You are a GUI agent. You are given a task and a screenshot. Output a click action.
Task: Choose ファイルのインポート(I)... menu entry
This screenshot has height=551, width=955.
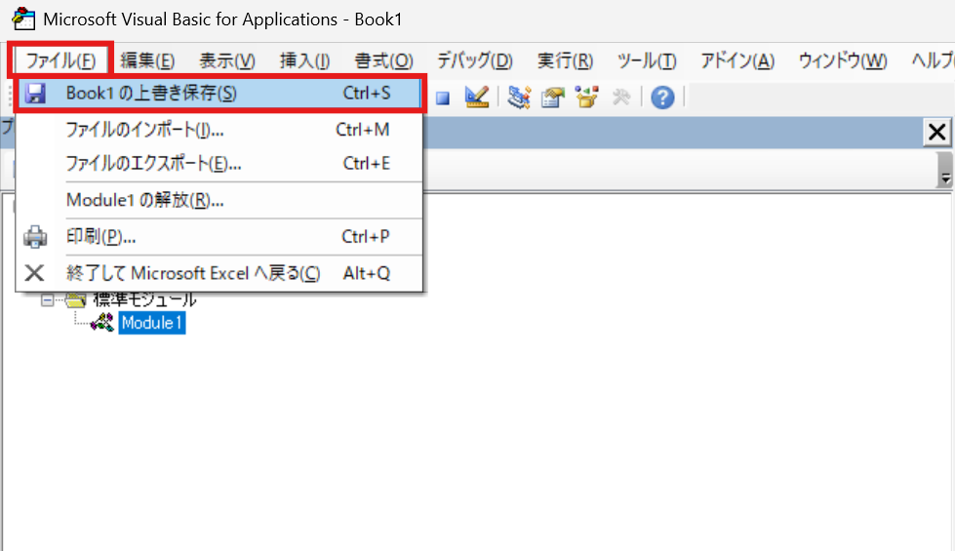click(x=219, y=130)
